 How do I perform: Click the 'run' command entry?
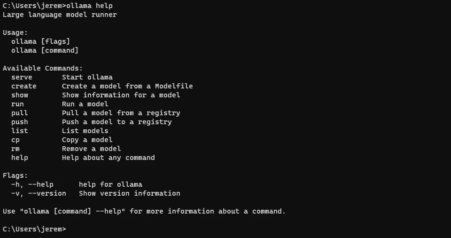tap(17, 104)
